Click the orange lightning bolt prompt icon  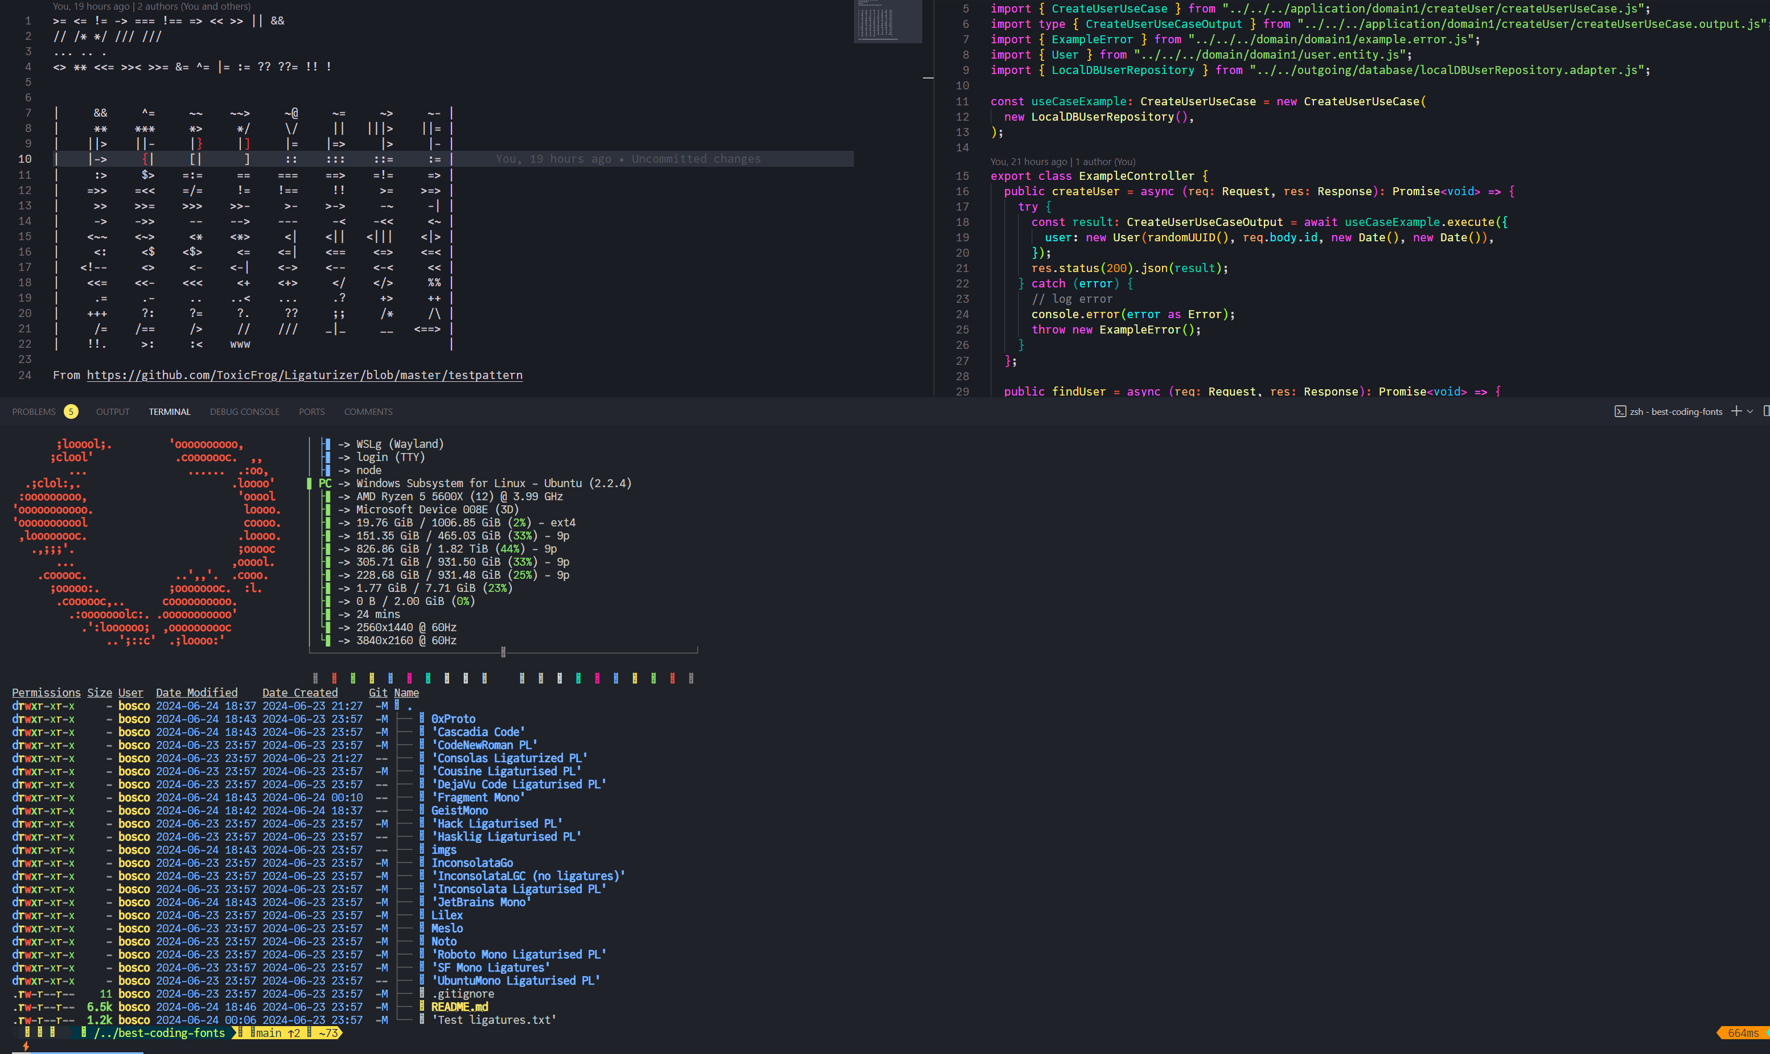[x=26, y=1046]
